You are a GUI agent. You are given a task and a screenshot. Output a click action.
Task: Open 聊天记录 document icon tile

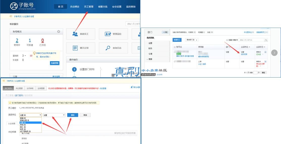tap(75, 48)
